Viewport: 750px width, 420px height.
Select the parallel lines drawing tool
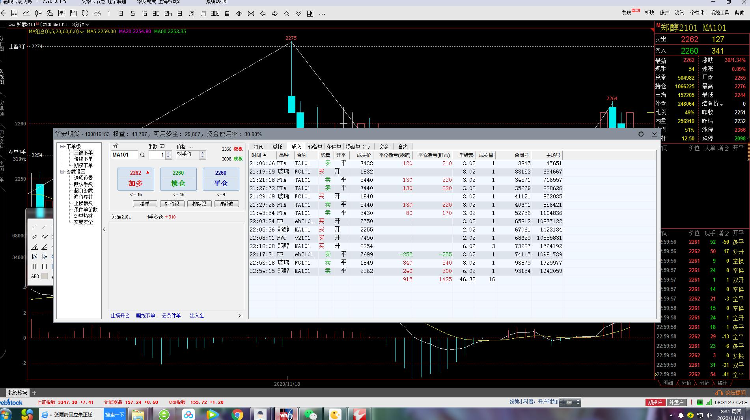(35, 237)
